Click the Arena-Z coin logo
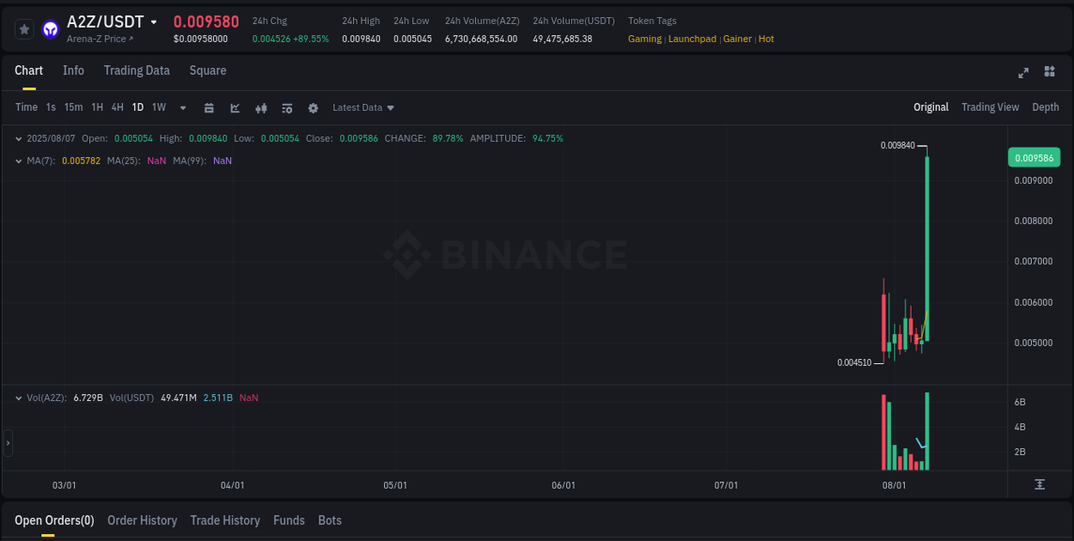The width and height of the screenshot is (1074, 541). tap(50, 28)
